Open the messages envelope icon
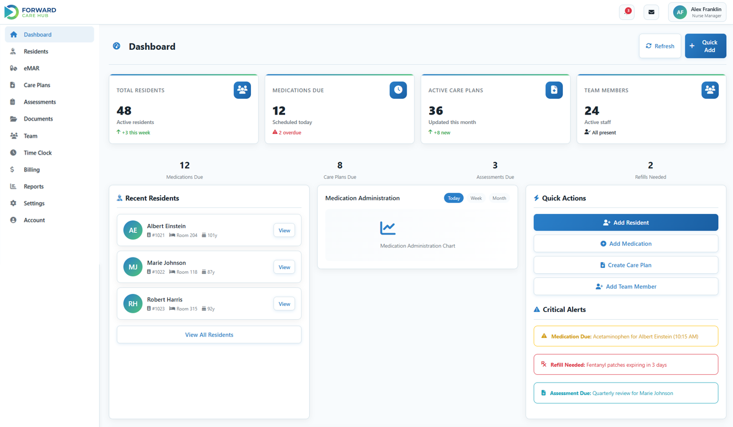 pos(651,12)
